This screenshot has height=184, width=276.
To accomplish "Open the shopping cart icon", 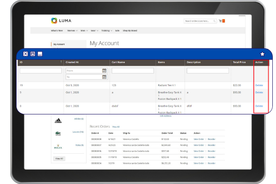I will 220,21.
